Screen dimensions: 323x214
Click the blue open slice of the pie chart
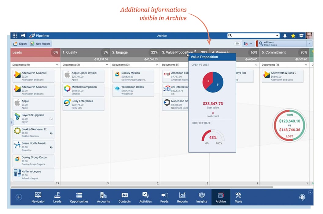(217, 83)
